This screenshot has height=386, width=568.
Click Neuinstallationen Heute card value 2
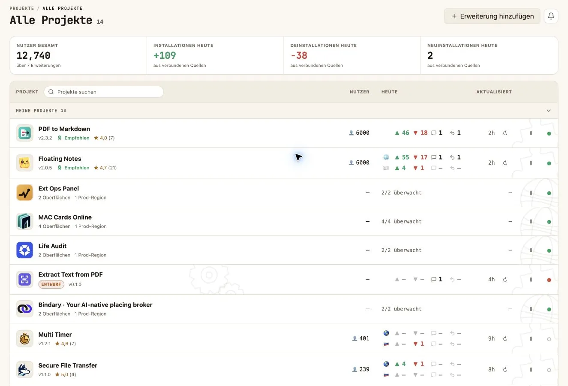(430, 55)
